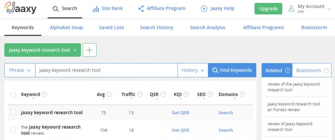
Task: Click the Jaaxy logo
Action: pyautogui.click(x=20, y=8)
